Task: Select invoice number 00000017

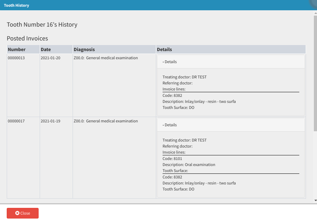Action: click(16, 121)
